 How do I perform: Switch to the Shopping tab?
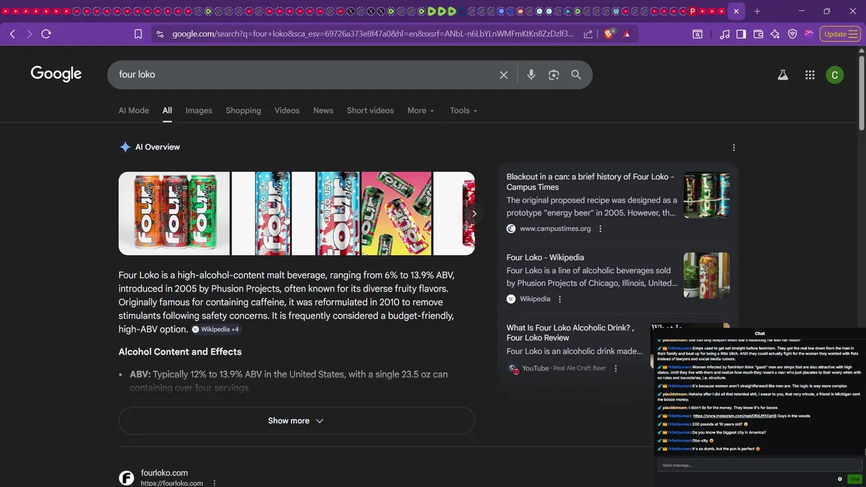coord(243,110)
